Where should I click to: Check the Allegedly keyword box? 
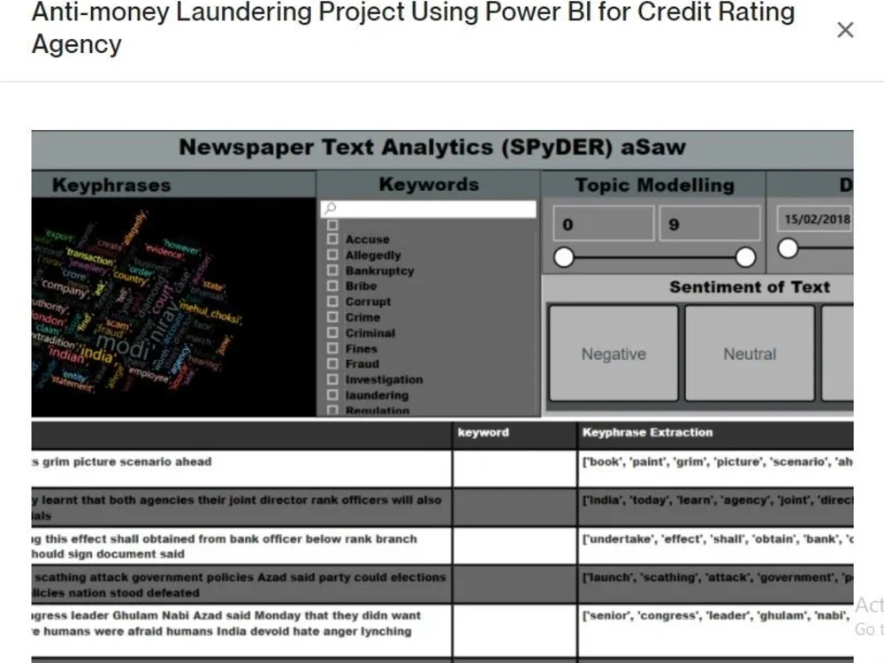coord(332,255)
